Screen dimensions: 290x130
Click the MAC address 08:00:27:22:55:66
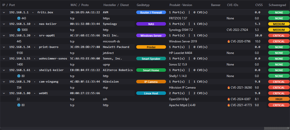coord(85,93)
